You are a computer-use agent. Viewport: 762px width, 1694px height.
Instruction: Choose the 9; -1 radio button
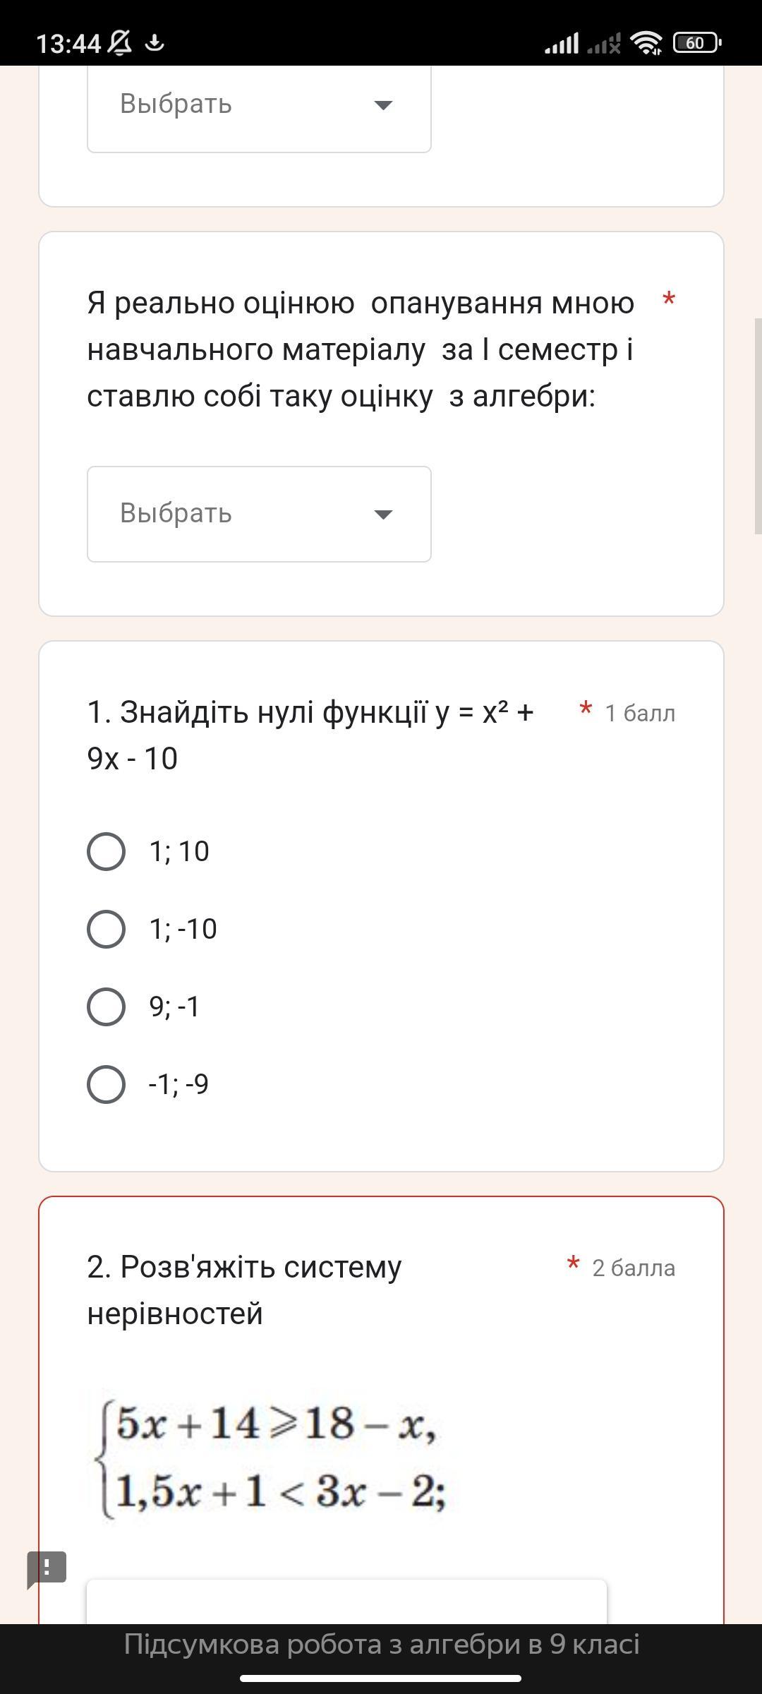click(x=107, y=1007)
